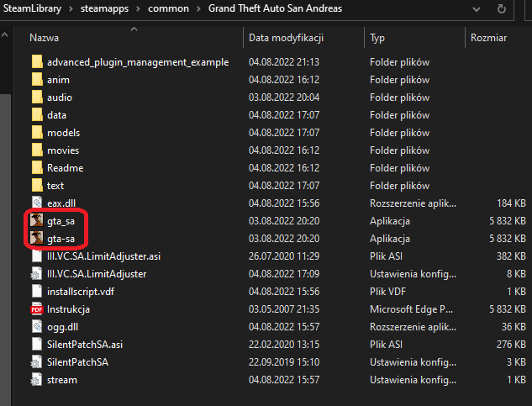Sort files by Typ column header
The image size is (532, 406).
pyautogui.click(x=377, y=38)
